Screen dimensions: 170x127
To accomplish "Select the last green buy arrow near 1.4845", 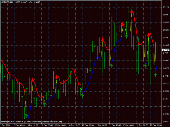I will pyautogui.click(x=155, y=75).
